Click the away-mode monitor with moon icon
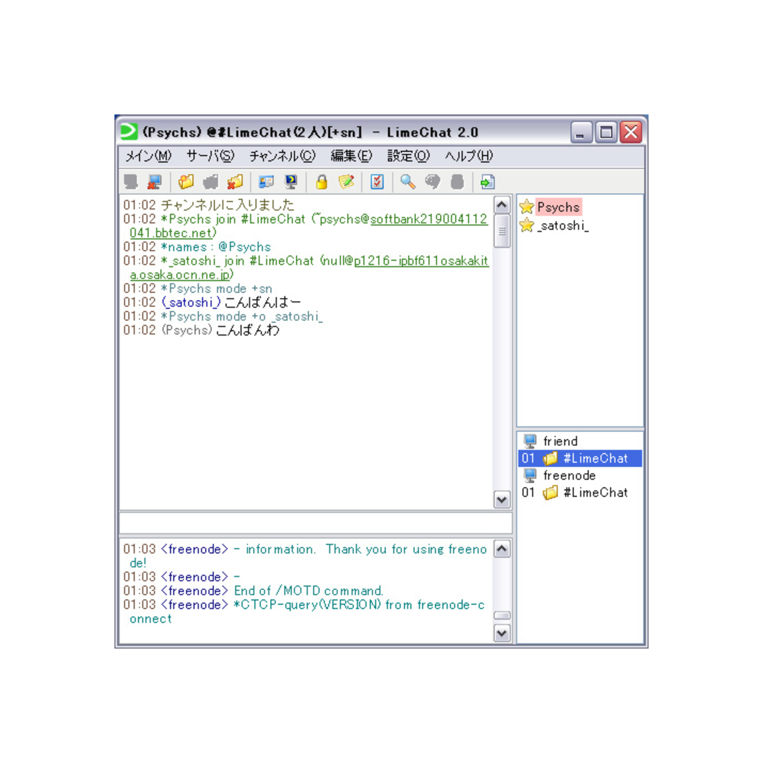763x763 pixels. click(x=291, y=182)
